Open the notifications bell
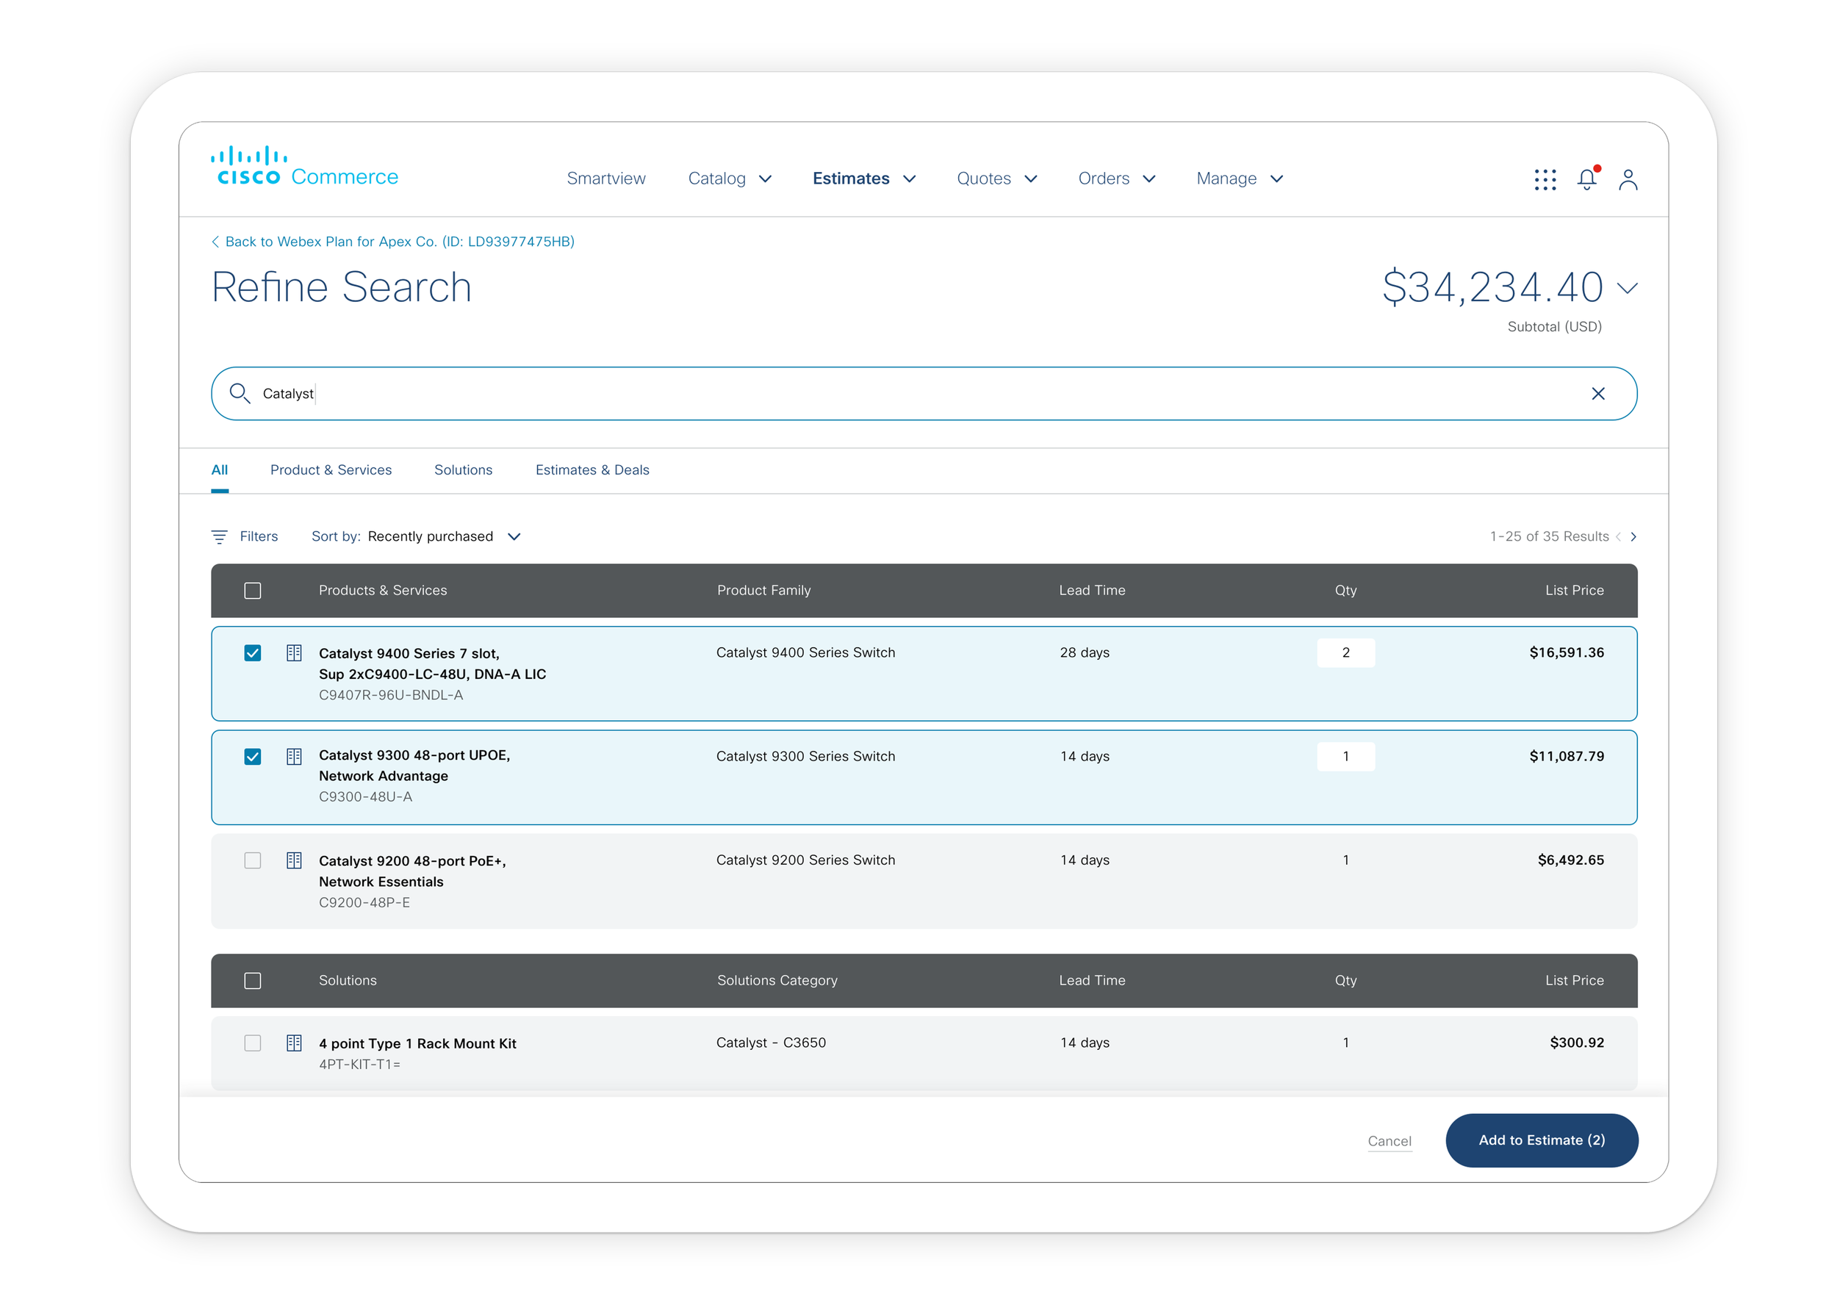 (1586, 179)
